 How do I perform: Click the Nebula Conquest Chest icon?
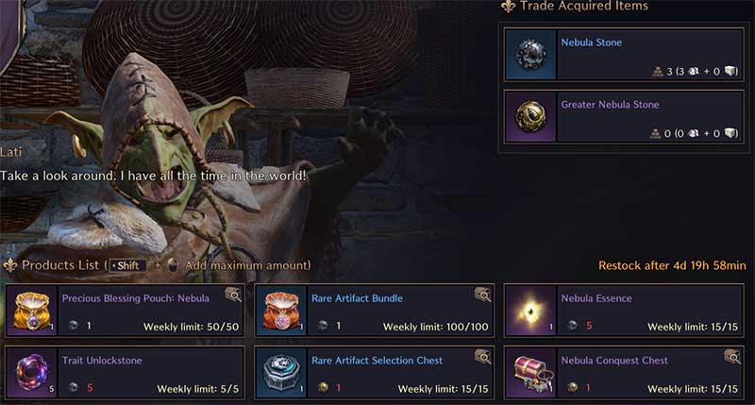coord(530,372)
